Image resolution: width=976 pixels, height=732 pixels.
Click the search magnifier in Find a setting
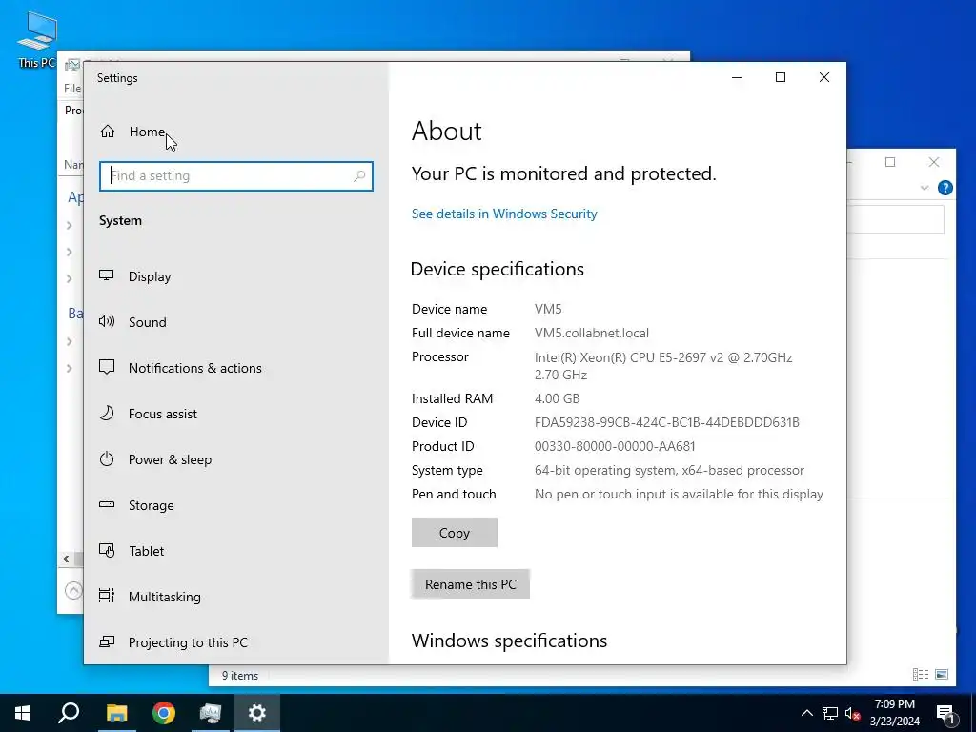(x=359, y=176)
